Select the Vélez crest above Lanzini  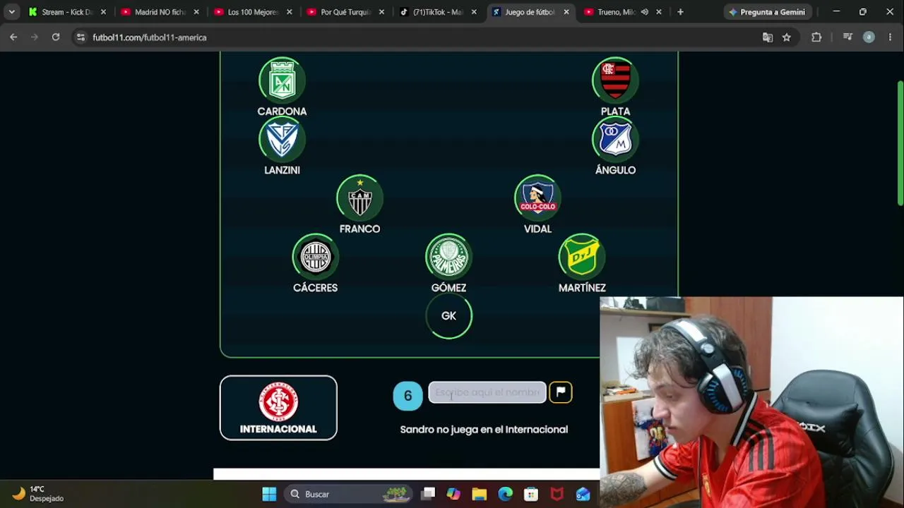coord(282,139)
